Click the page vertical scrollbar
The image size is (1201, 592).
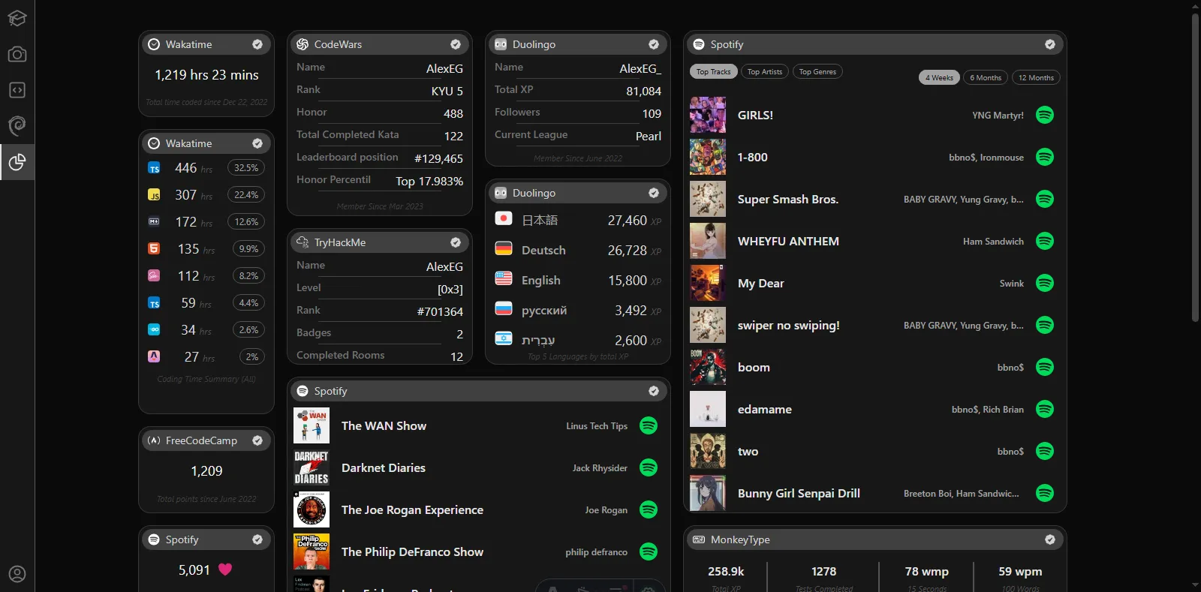1196,169
